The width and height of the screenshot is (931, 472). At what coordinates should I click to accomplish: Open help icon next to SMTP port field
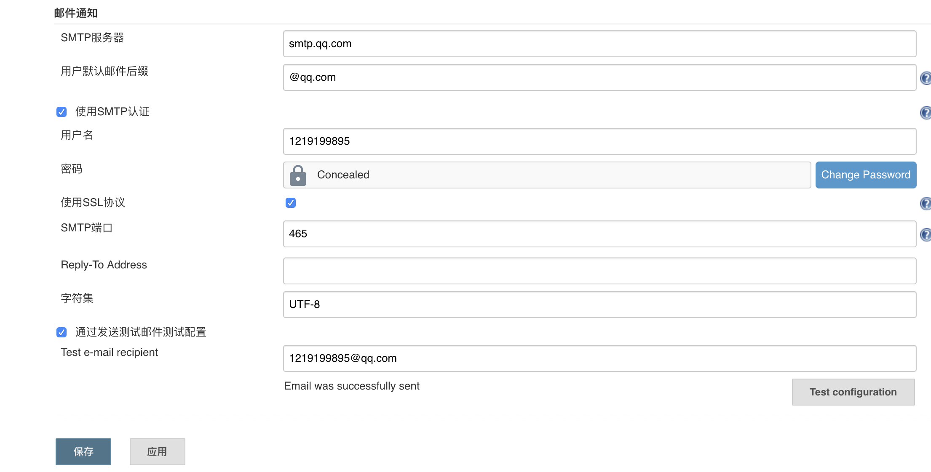926,235
